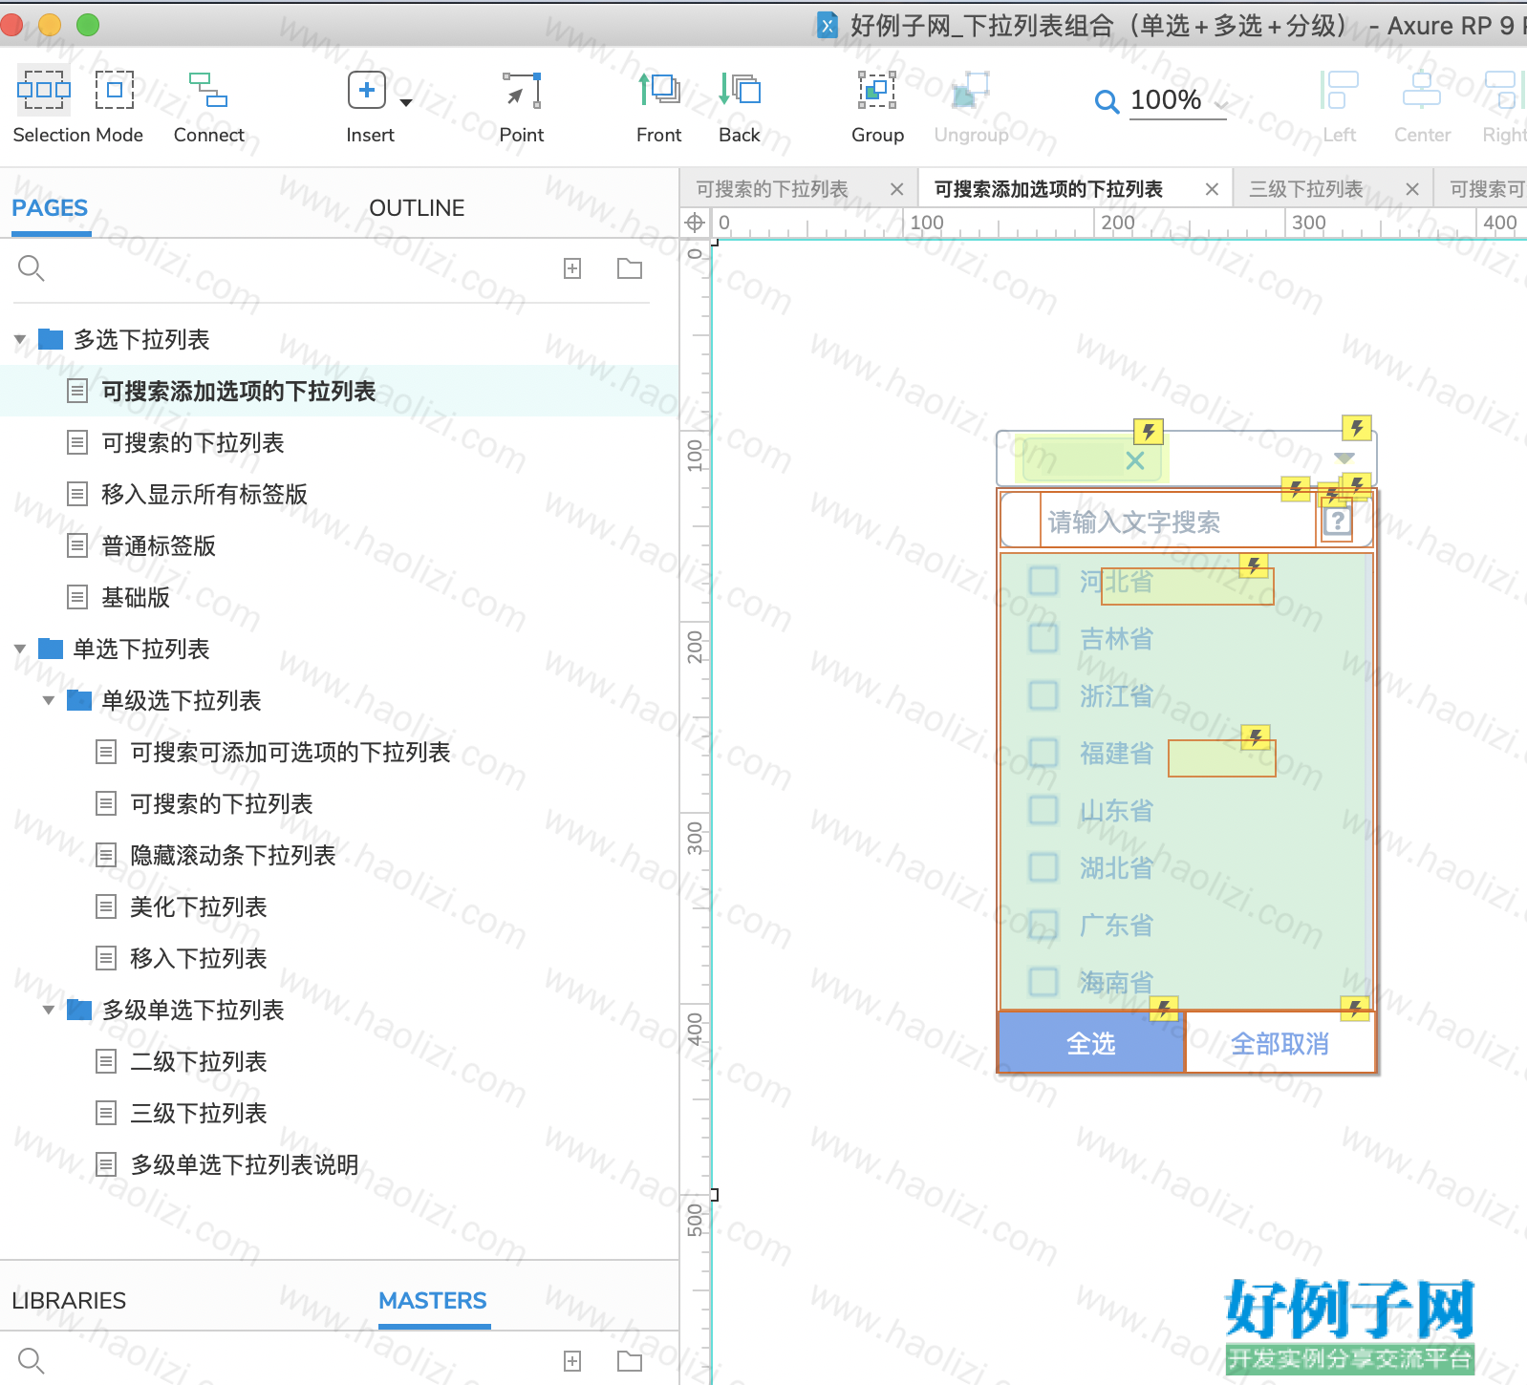
Task: Open the Insert dropdown arrow
Action: pos(405,102)
